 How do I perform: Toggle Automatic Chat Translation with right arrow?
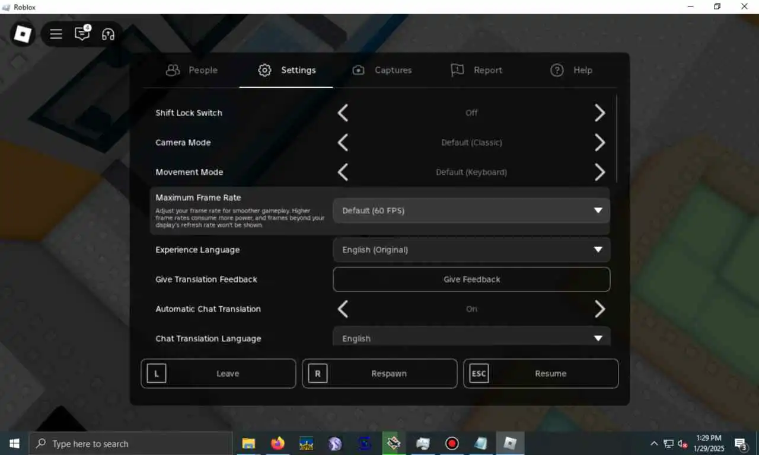pos(599,309)
